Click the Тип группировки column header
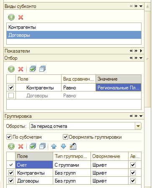 click(72, 156)
